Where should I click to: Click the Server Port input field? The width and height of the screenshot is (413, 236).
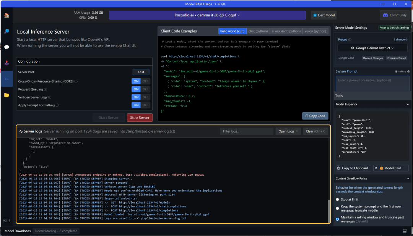pyautogui.click(x=141, y=72)
